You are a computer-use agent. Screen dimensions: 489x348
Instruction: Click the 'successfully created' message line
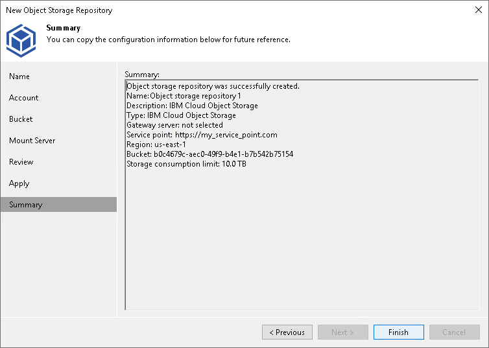(x=213, y=86)
